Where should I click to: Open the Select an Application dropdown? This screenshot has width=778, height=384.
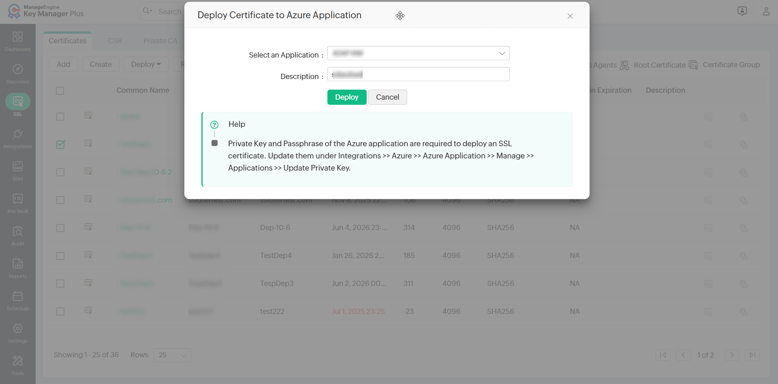point(418,53)
